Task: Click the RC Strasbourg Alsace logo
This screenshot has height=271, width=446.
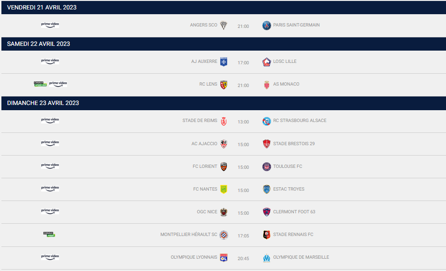Action: (x=267, y=121)
